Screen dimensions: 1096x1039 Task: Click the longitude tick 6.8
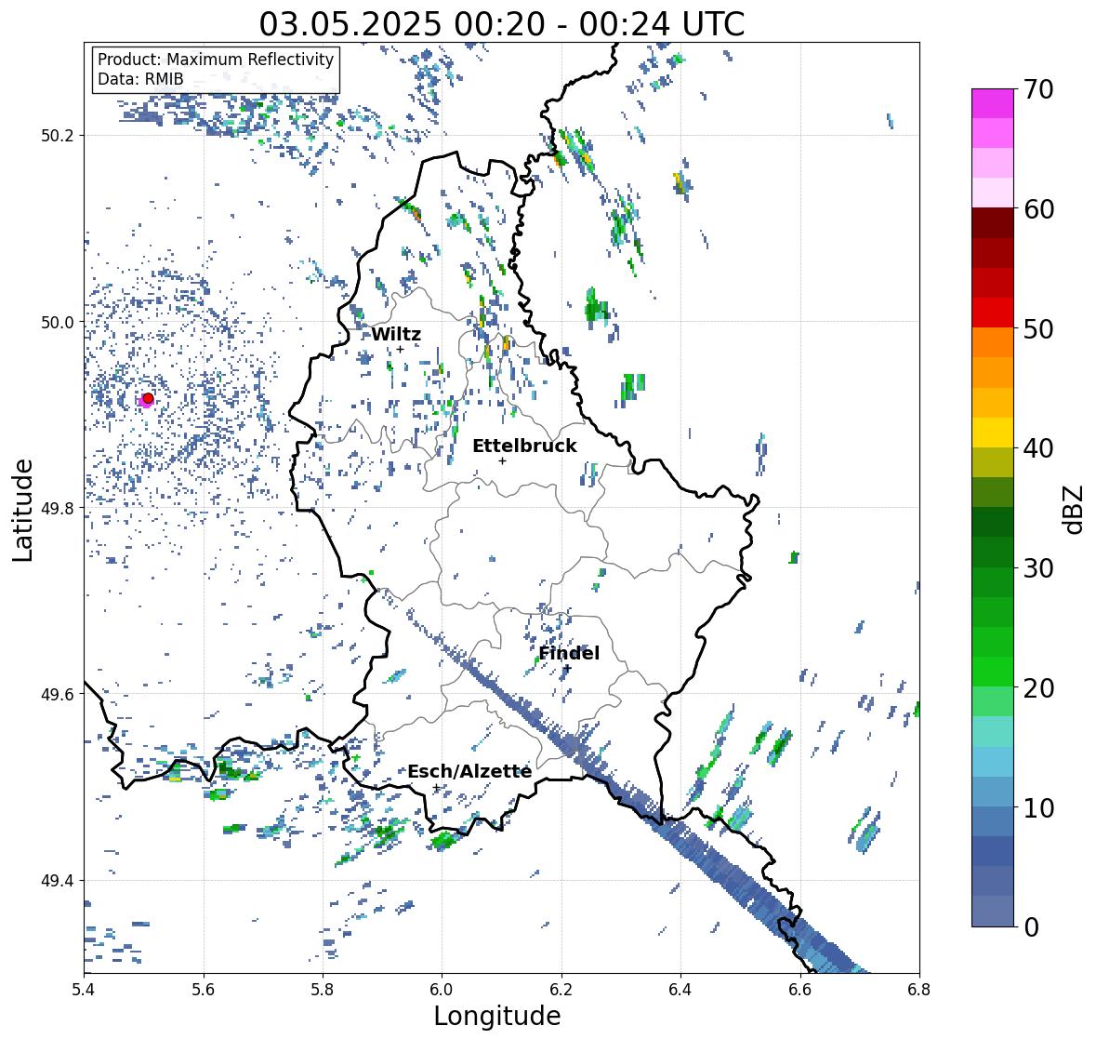click(919, 989)
